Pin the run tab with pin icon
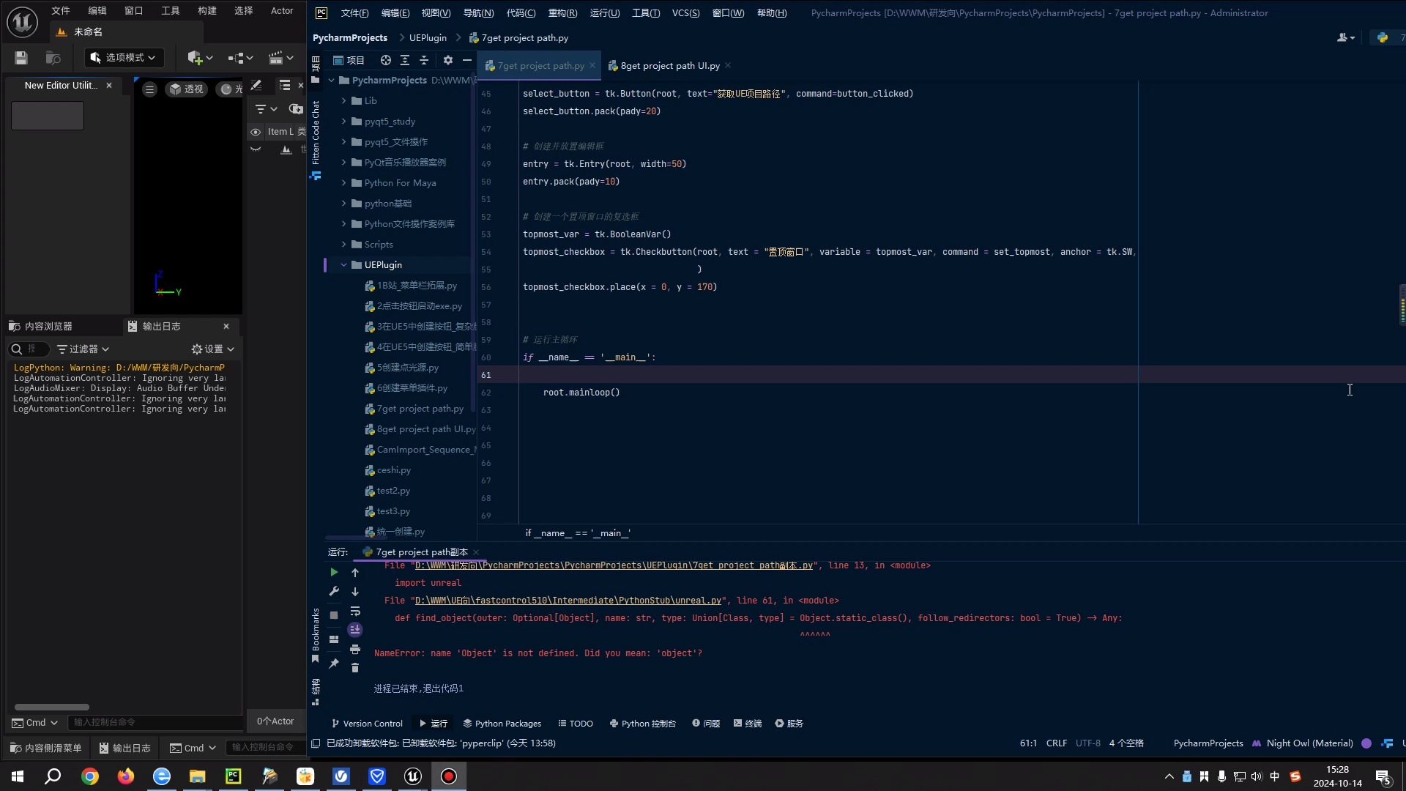 pyautogui.click(x=334, y=664)
